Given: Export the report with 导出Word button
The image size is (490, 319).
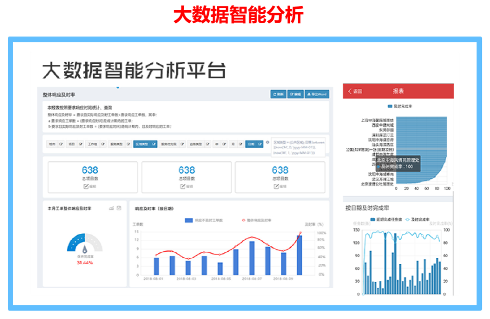Looking at the screenshot, I should click(316, 94).
